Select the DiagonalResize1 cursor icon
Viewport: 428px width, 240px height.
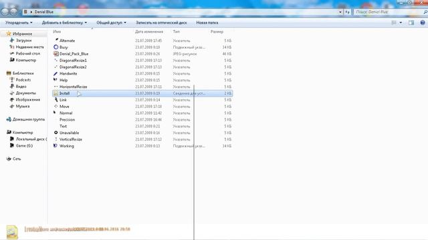tap(56, 60)
